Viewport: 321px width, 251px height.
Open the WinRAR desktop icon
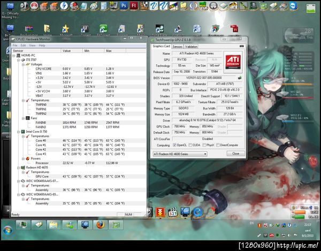29,29
